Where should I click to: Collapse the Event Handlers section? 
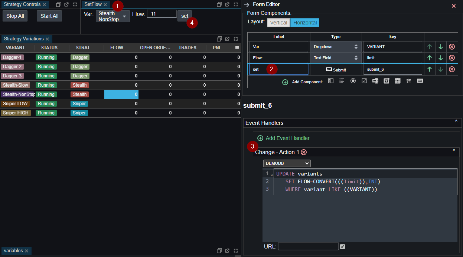pos(456,121)
